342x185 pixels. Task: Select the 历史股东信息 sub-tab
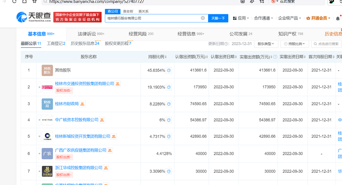pos(85,44)
